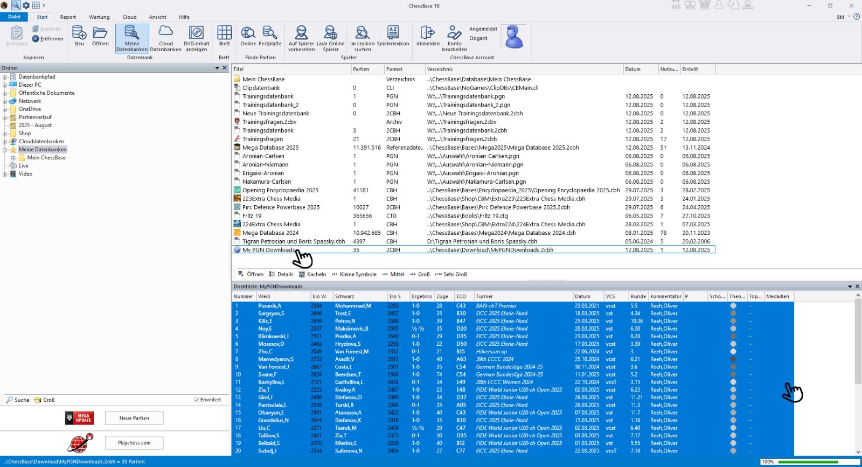Toggle the Erweitert checkbox
Screen dimensions: 862x467
197,400
